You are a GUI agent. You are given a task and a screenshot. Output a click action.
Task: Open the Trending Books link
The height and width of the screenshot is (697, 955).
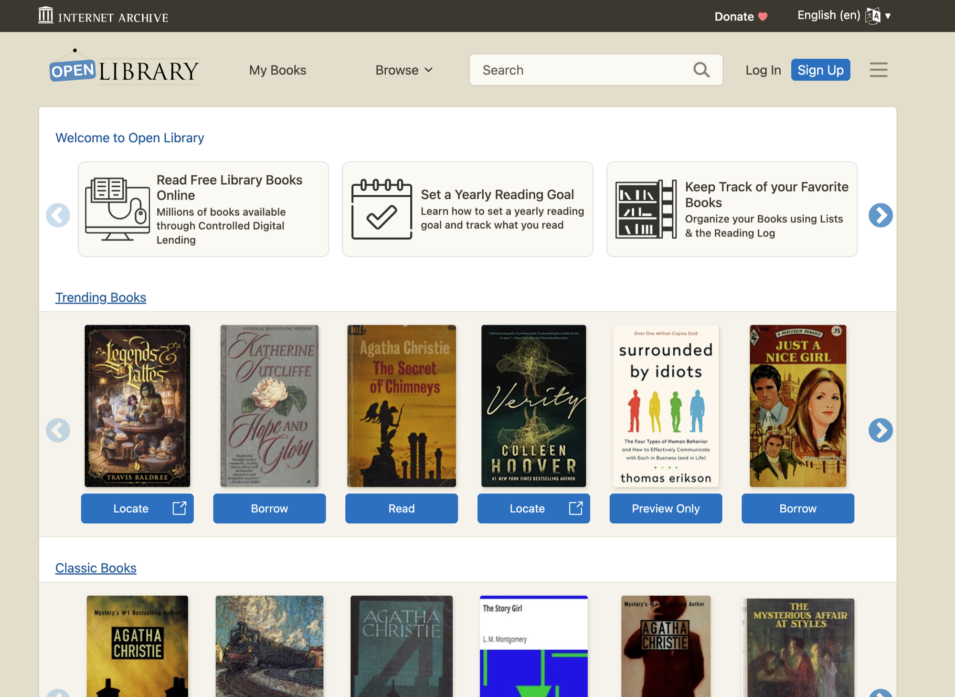101,297
